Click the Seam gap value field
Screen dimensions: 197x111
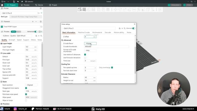(31, 91)
